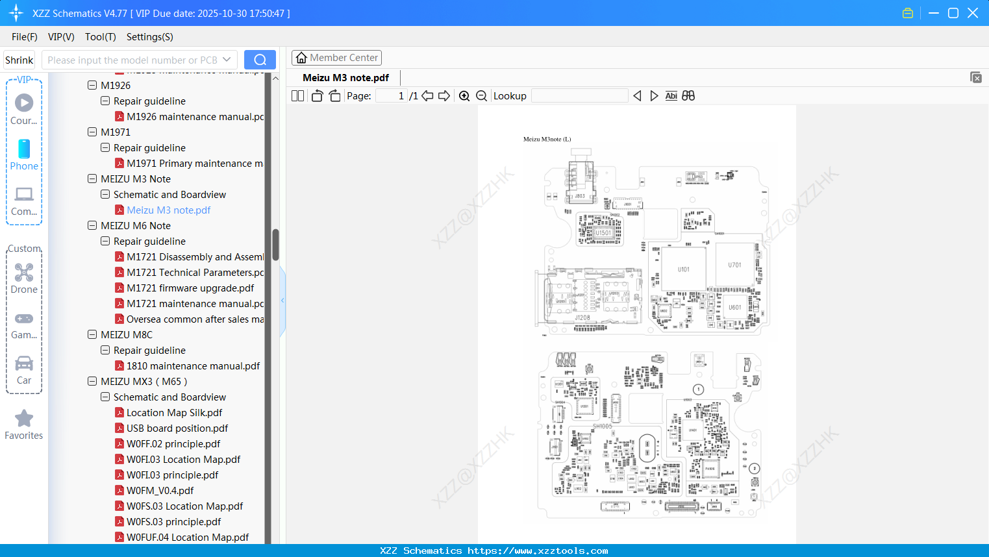Screen dimensions: 989x557
Task: Toggle the Abi whole-word match icon
Action: click(x=671, y=96)
